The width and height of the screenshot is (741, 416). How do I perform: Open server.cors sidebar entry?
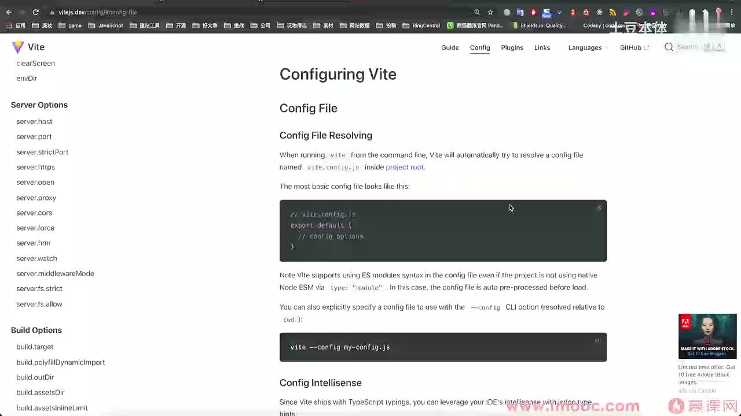coord(34,213)
